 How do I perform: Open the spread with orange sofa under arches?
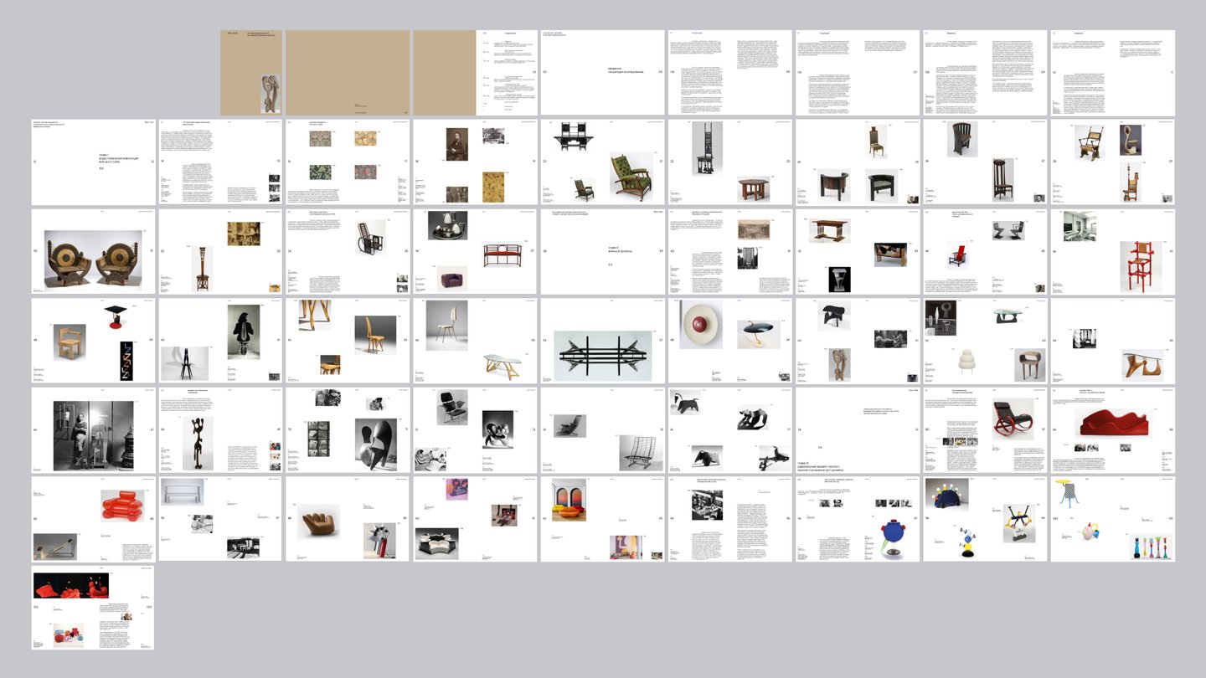602,519
